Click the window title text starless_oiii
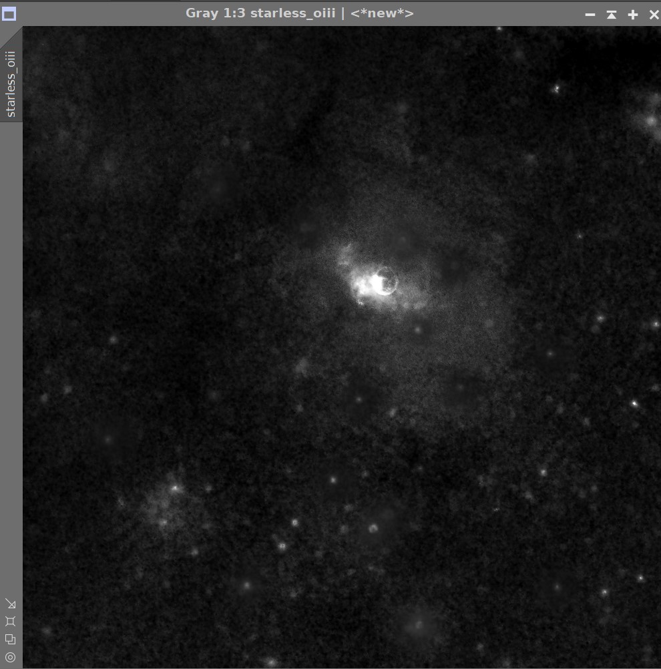Image resolution: width=661 pixels, height=669 pixels. [x=292, y=13]
